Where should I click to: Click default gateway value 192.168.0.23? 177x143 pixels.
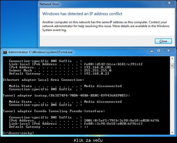coord(96,74)
